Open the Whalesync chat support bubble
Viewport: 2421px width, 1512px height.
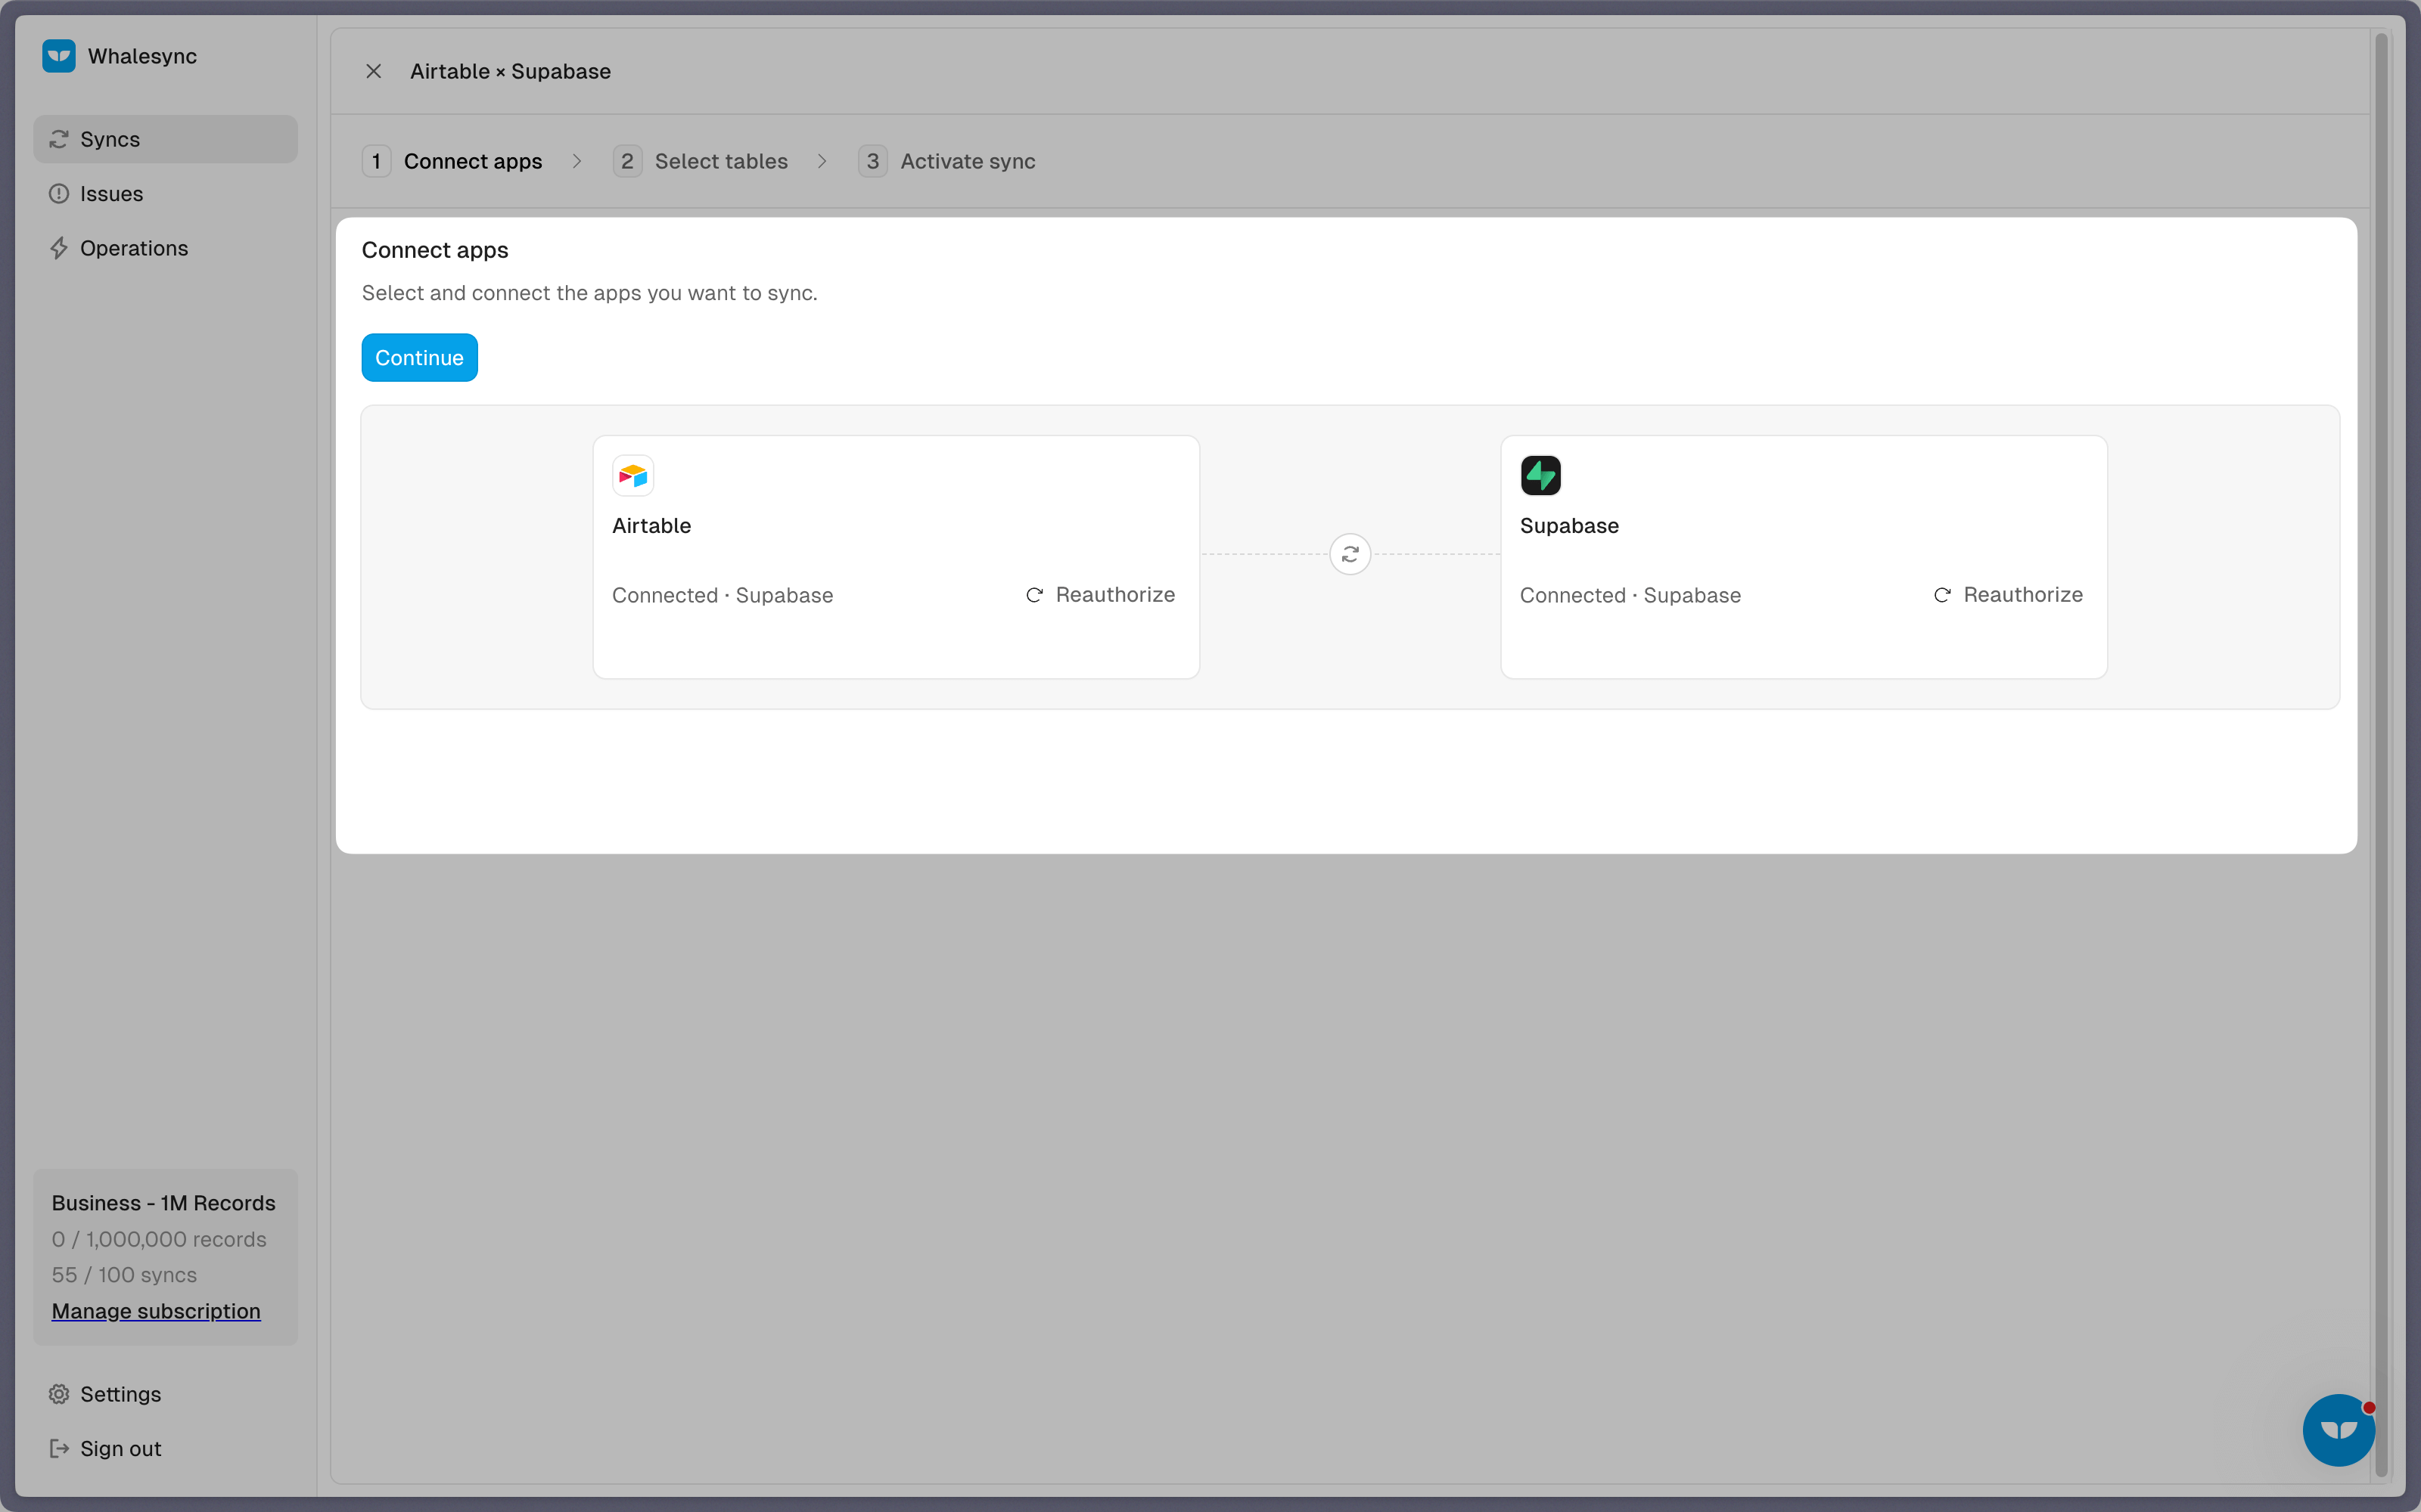pyautogui.click(x=2338, y=1430)
